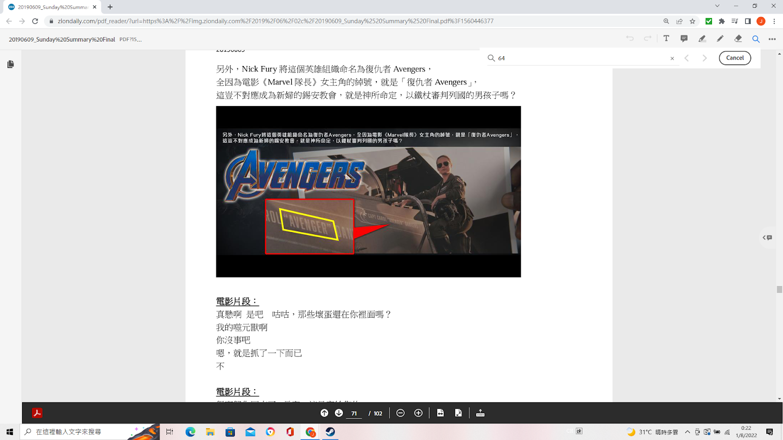Click the fit page icon
This screenshot has height=440, width=783.
point(459,413)
